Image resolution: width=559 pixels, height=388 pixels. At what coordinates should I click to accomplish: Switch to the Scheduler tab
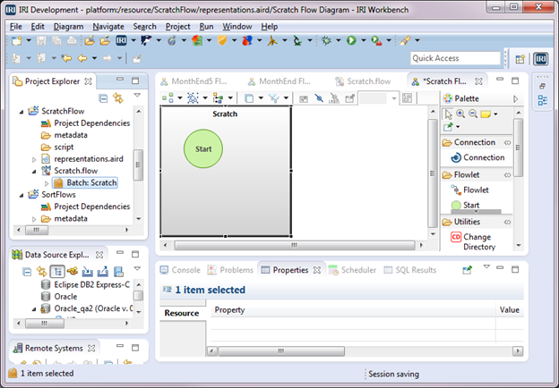pyautogui.click(x=352, y=270)
